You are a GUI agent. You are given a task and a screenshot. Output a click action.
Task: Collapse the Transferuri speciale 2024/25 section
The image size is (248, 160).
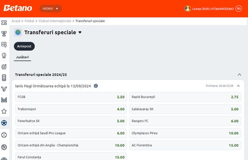[239, 74]
